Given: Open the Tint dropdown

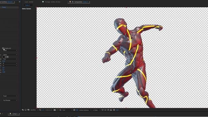Looking at the screenshot, I should coord(10,59).
